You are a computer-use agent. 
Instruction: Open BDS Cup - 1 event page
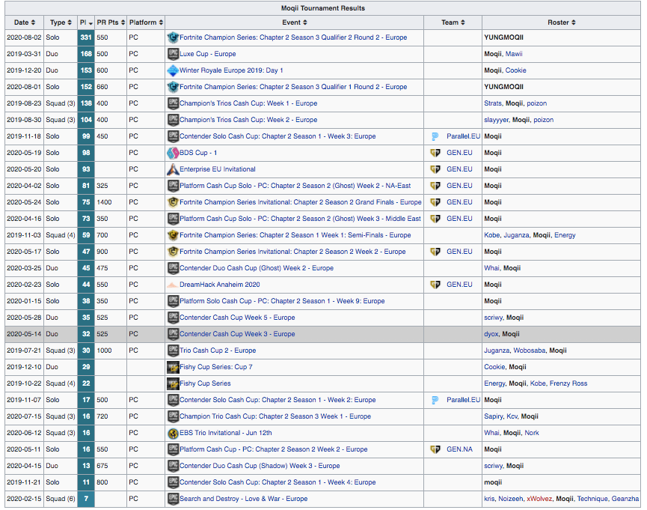coord(198,153)
